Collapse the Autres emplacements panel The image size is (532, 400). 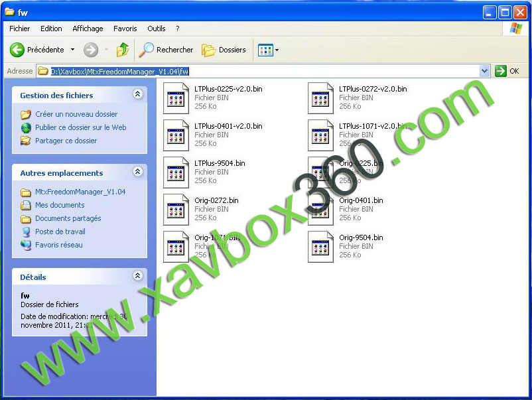point(138,172)
